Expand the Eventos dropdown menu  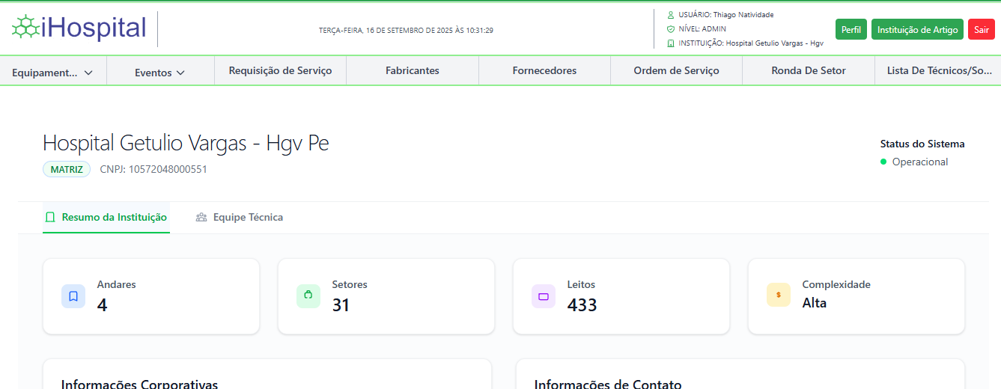pos(160,73)
